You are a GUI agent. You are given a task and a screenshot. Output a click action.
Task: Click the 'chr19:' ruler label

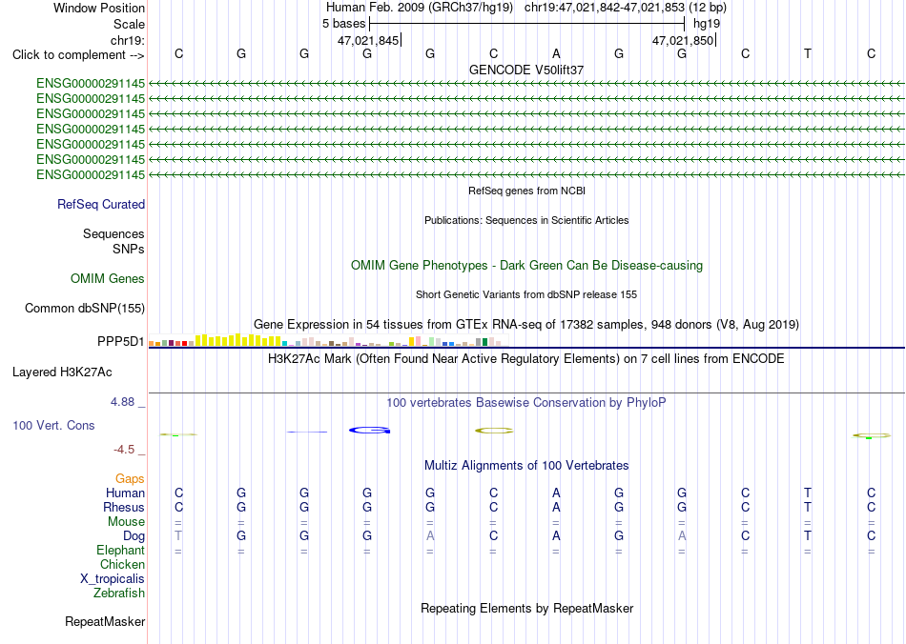point(128,40)
